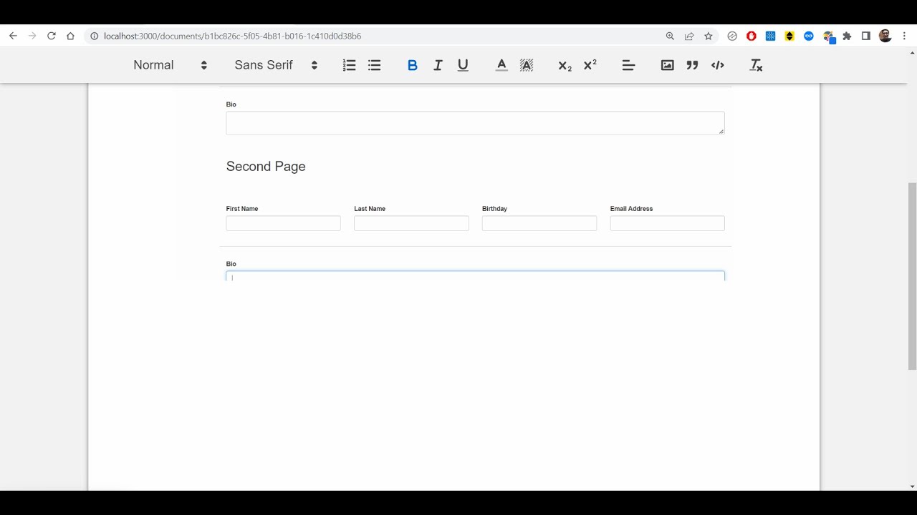
Task: Open the Normal heading style dropdown
Action: tap(170, 65)
